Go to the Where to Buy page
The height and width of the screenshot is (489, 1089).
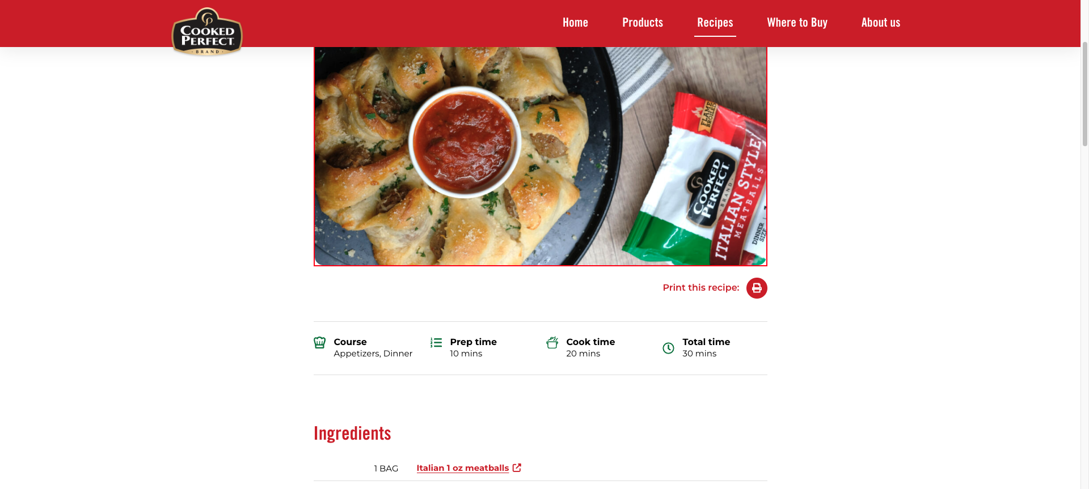point(797,23)
